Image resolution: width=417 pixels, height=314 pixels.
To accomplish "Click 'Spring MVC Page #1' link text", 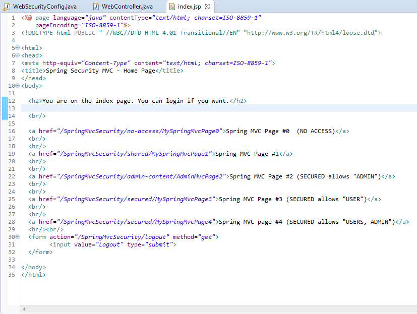I will pos(247,154).
